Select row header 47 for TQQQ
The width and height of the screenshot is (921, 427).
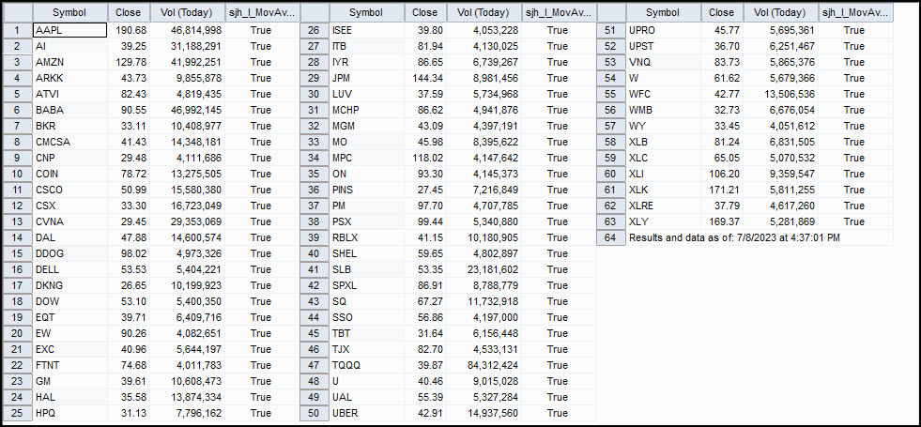click(315, 365)
